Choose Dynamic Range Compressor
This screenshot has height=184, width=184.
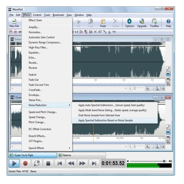[47, 42]
